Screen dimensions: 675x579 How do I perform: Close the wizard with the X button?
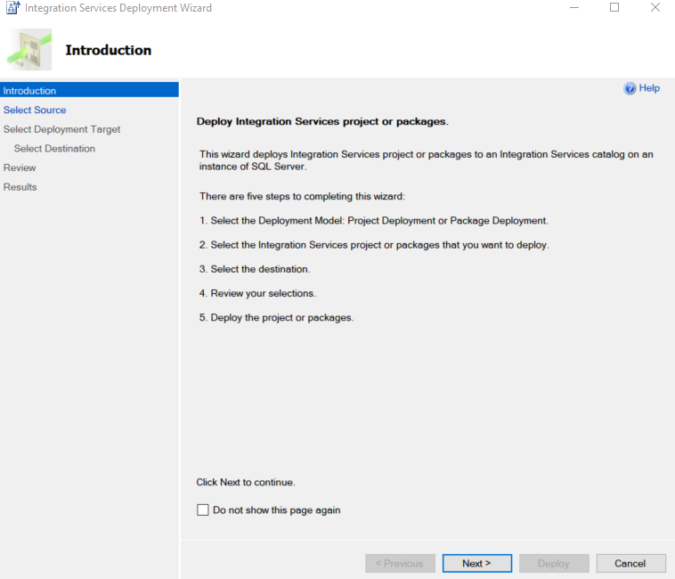click(655, 8)
